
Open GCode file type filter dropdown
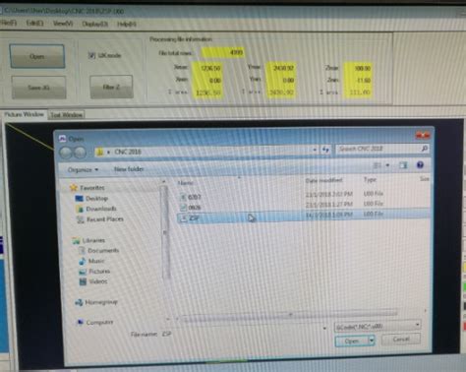(x=378, y=326)
